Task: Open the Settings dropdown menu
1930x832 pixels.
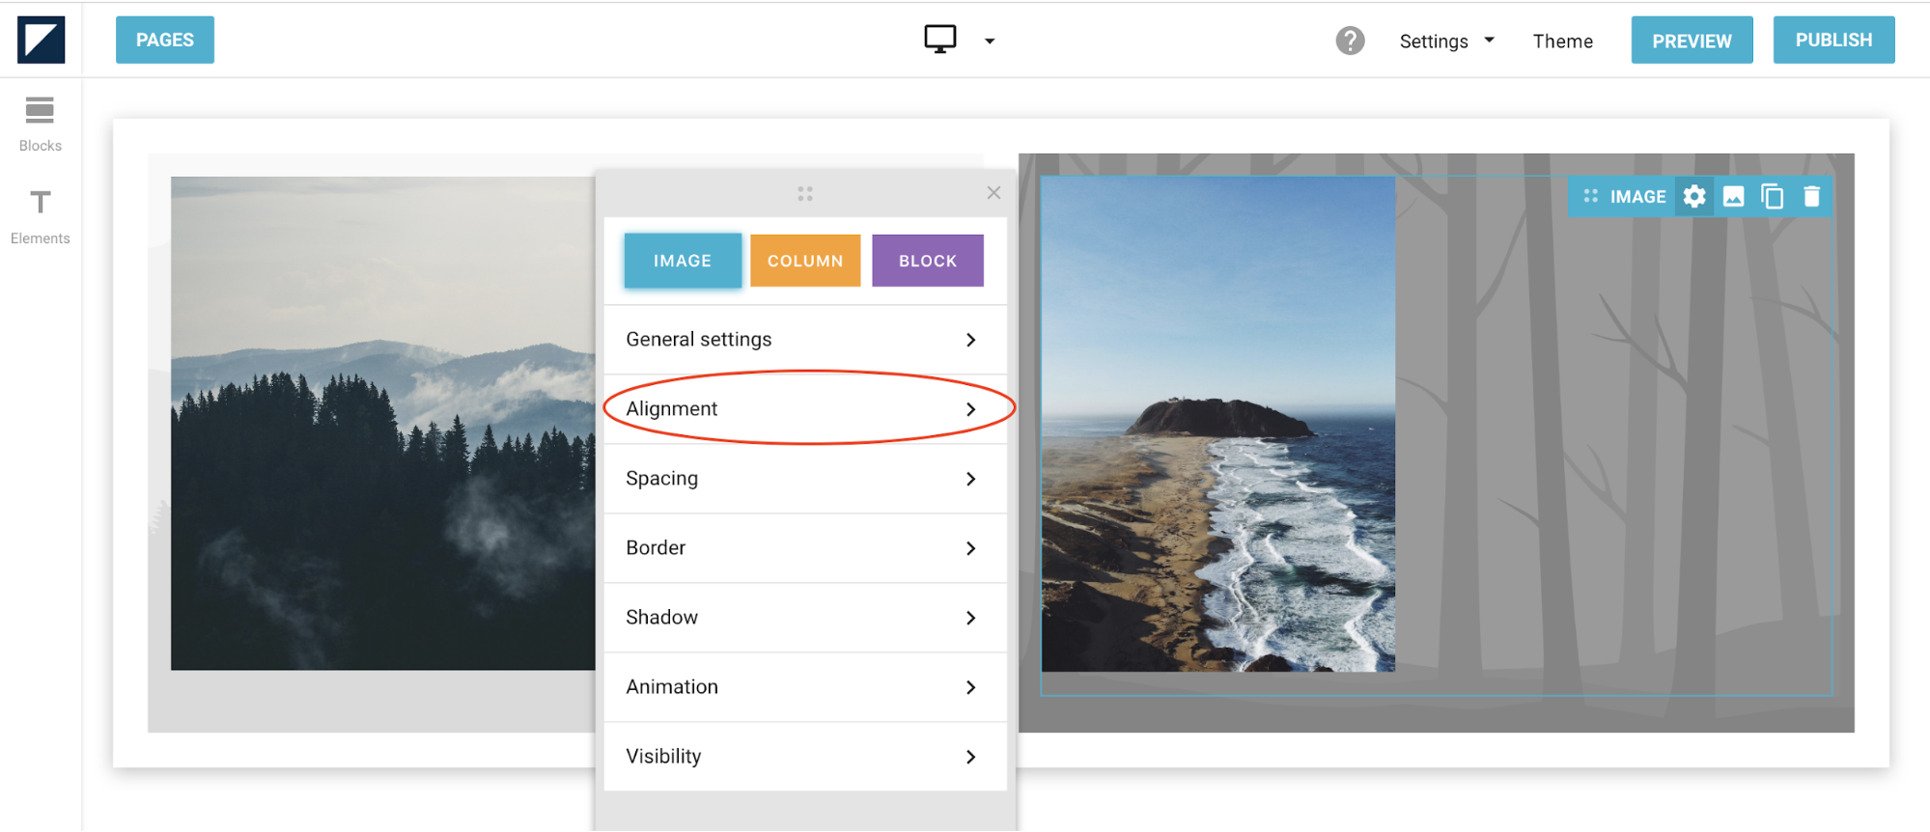Action: pos(1445,41)
